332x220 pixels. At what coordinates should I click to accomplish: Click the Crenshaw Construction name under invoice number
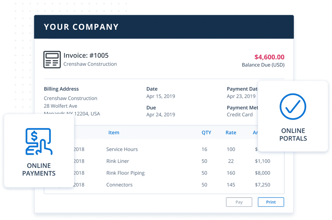[x=90, y=64]
